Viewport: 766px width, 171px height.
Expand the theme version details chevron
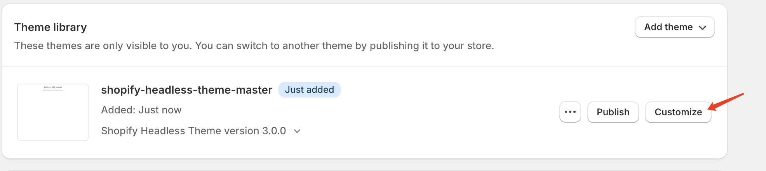[297, 131]
